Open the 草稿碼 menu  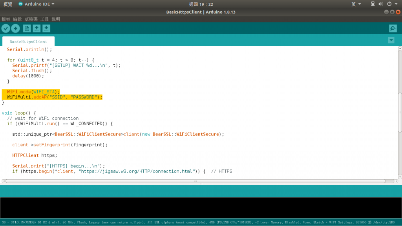coord(31,19)
